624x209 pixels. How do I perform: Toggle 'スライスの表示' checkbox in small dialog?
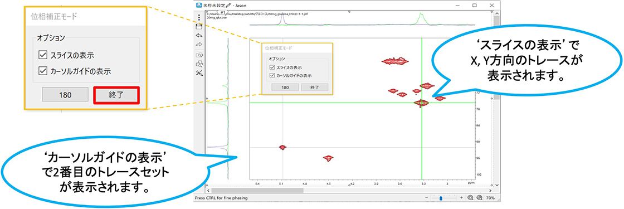272,67
